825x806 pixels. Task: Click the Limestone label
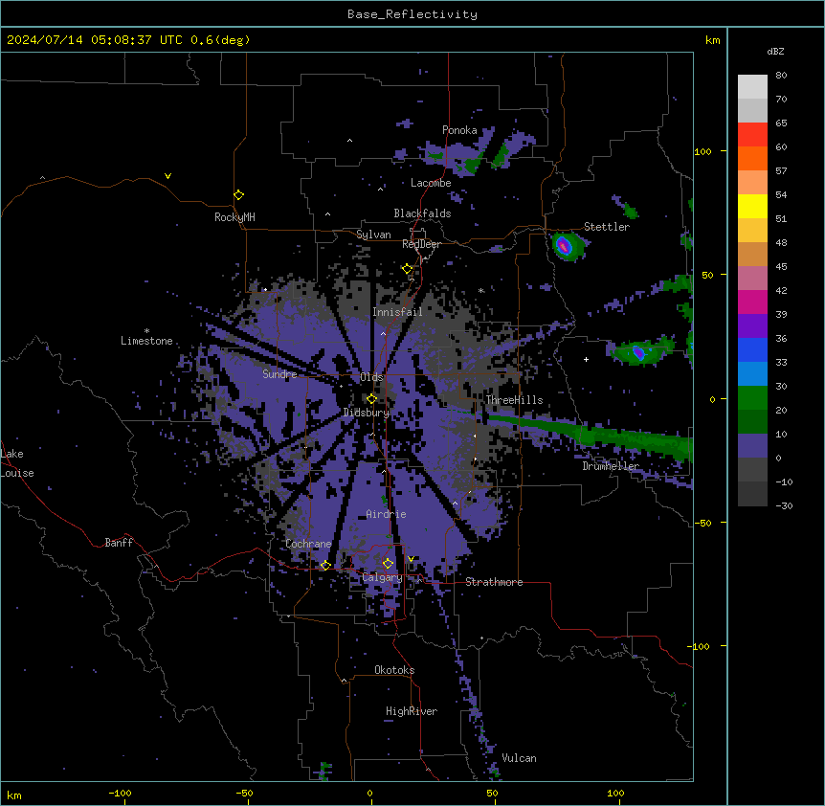[x=146, y=341]
